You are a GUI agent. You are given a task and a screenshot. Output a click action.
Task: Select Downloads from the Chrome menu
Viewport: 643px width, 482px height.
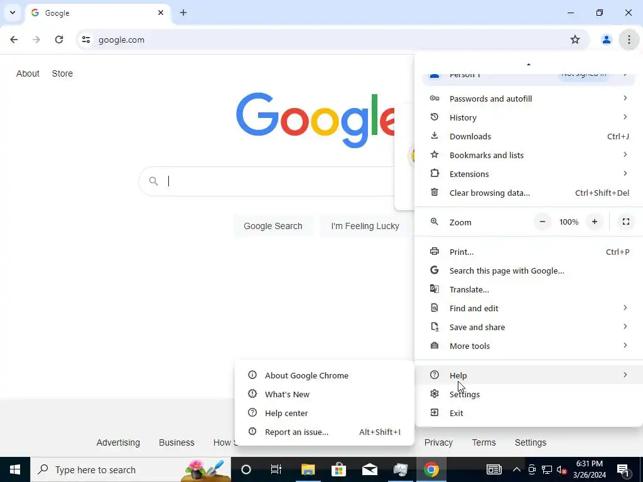(x=529, y=136)
